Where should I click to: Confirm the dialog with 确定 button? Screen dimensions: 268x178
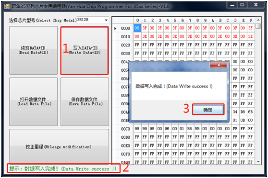click(x=208, y=110)
